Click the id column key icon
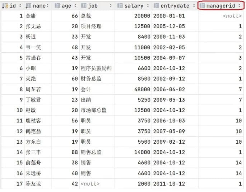 point(5,6)
